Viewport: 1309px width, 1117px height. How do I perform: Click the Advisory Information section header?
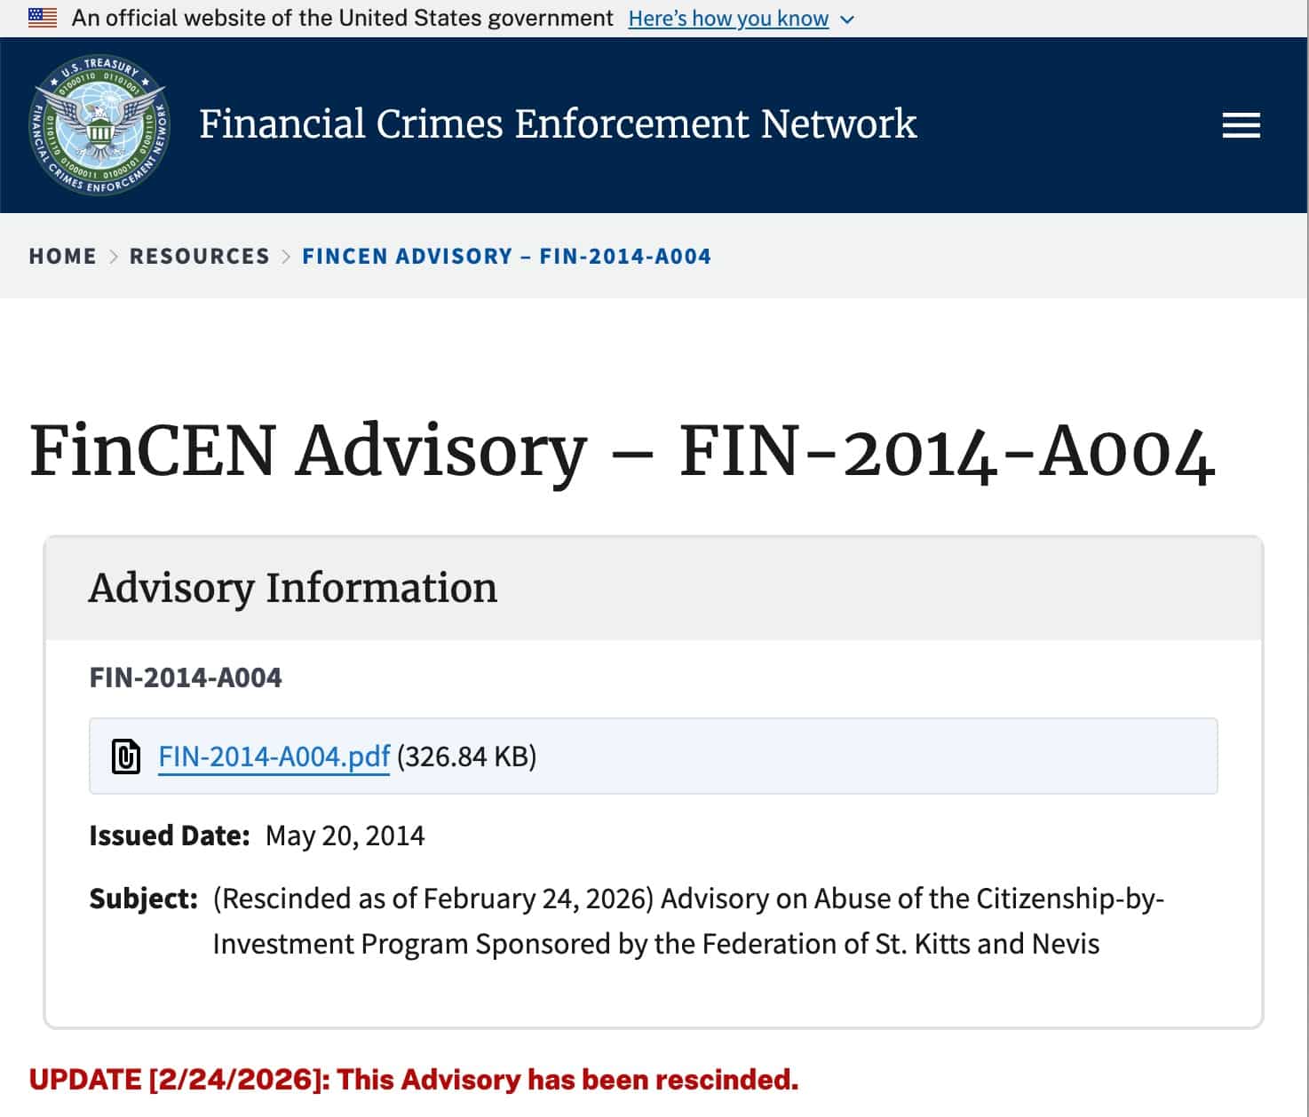coord(293,588)
